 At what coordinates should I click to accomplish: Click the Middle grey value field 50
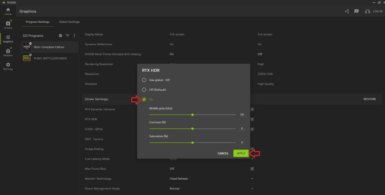[x=242, y=114]
